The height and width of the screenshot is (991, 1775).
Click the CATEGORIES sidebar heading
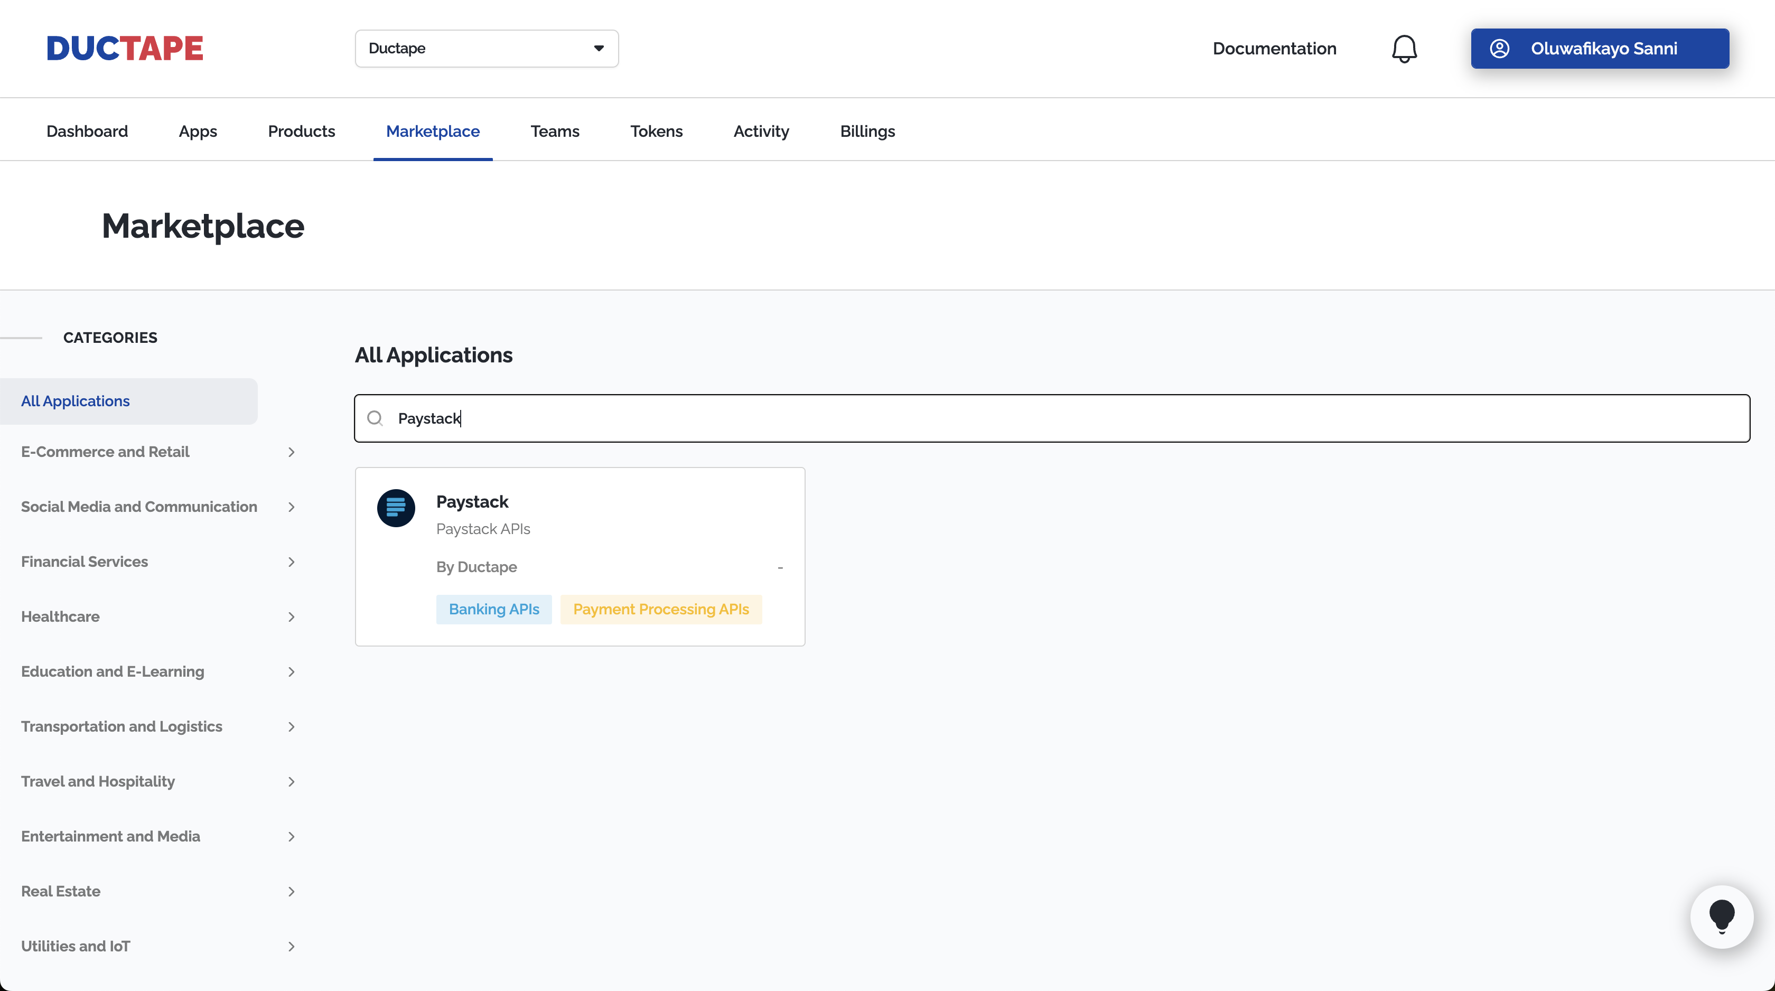point(110,338)
